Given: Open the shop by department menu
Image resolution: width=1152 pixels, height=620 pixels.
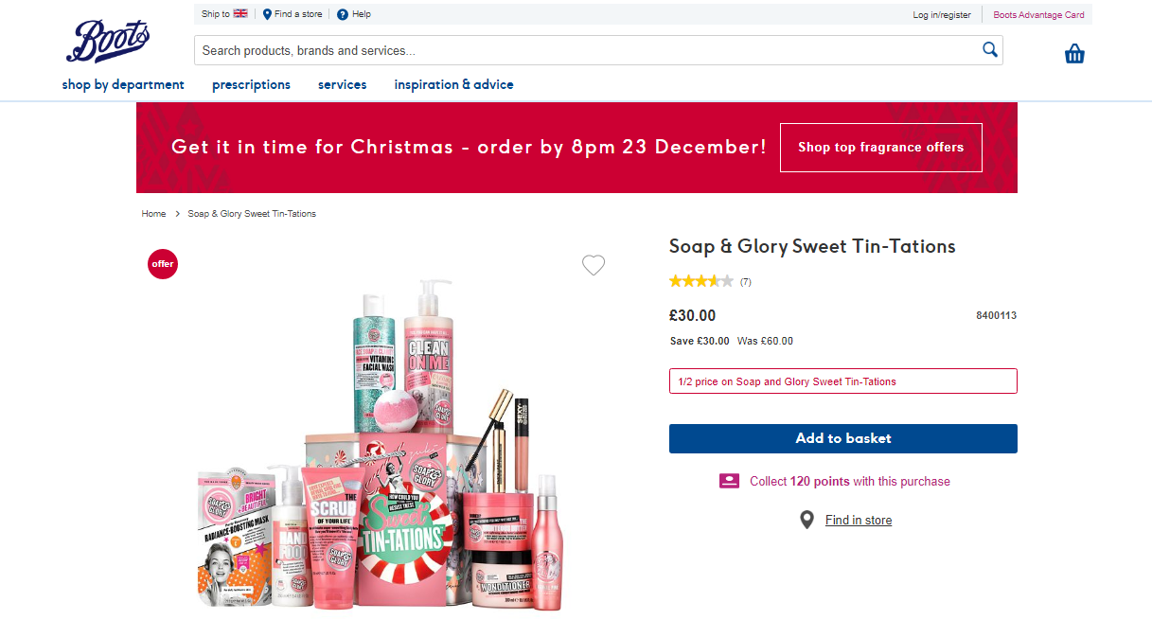Looking at the screenshot, I should click(x=123, y=84).
